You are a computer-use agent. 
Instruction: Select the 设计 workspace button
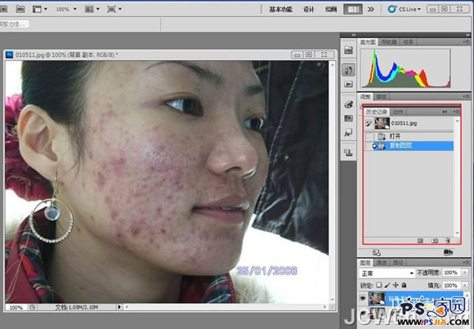[x=309, y=9]
